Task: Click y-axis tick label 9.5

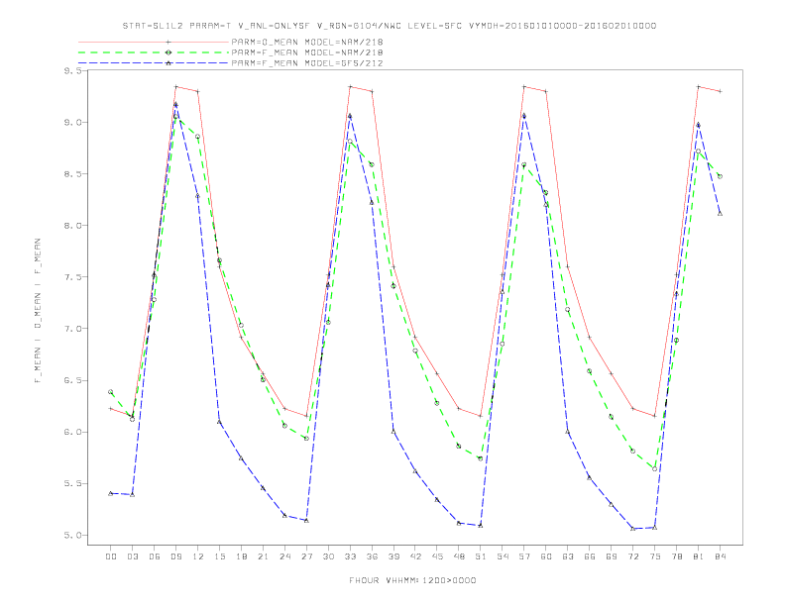Action: 71,71
